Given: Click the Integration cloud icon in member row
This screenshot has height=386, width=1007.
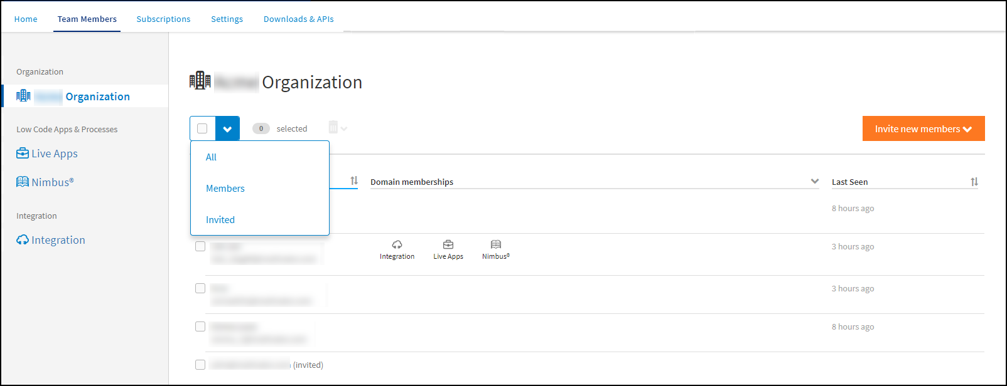Looking at the screenshot, I should pyautogui.click(x=397, y=244).
